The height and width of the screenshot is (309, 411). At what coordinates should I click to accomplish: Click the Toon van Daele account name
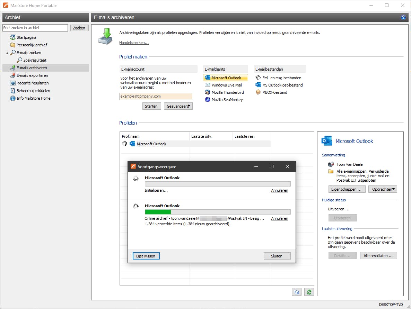point(349,164)
